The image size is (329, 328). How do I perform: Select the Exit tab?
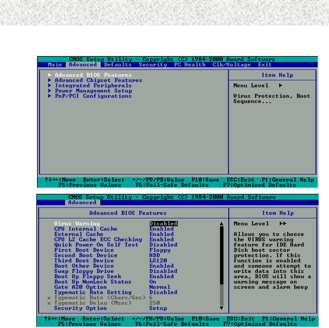click(x=265, y=65)
